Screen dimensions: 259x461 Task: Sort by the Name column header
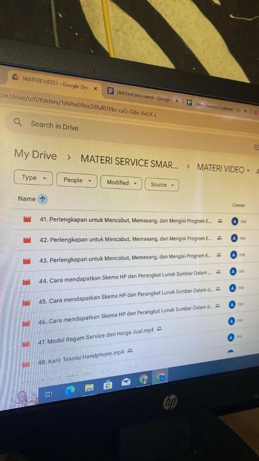coord(27,198)
